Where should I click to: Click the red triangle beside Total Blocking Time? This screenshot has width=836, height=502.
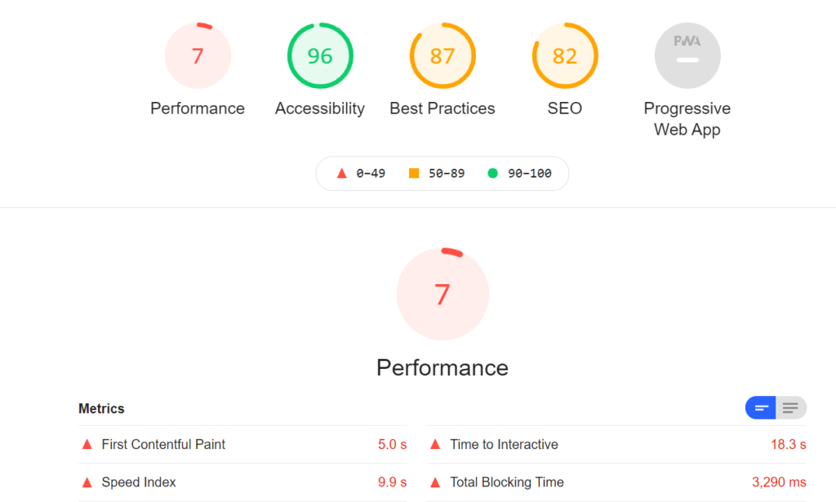[x=435, y=482]
